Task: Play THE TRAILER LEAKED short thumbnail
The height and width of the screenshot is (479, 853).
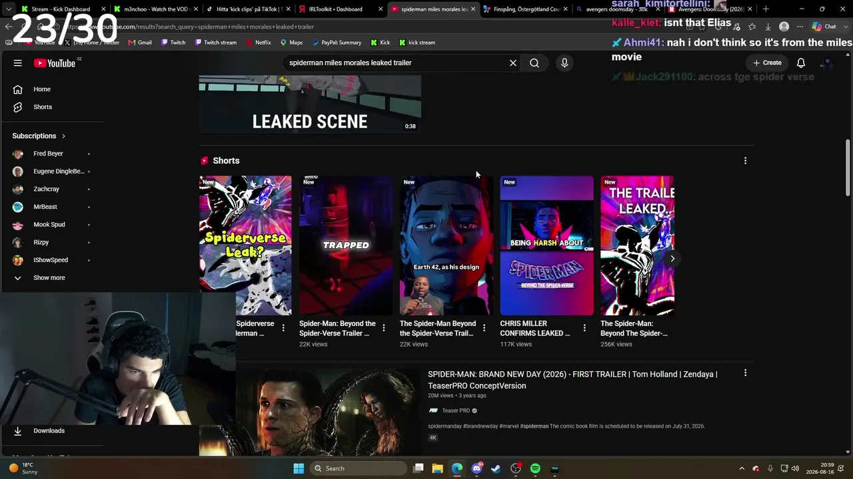Action: 637,245
